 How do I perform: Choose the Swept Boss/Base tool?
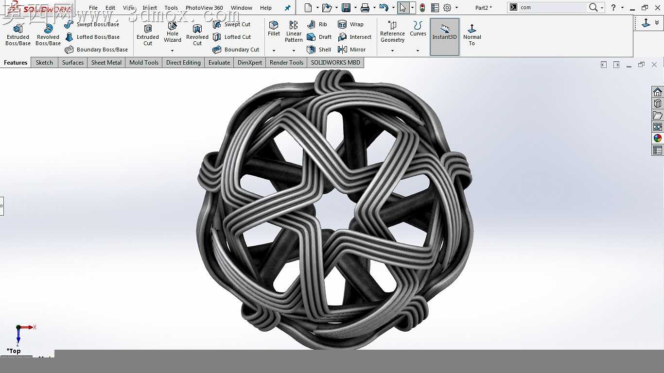click(x=91, y=24)
